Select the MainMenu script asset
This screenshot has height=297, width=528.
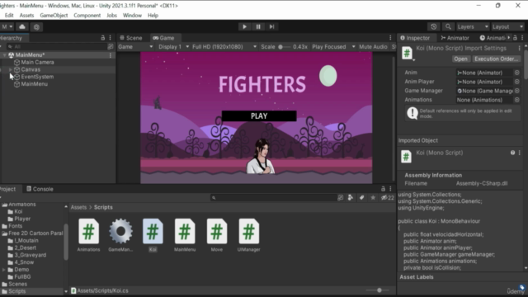(x=185, y=235)
